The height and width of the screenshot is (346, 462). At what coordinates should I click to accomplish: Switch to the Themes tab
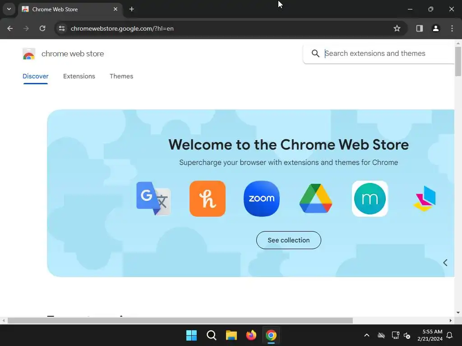[x=121, y=76]
